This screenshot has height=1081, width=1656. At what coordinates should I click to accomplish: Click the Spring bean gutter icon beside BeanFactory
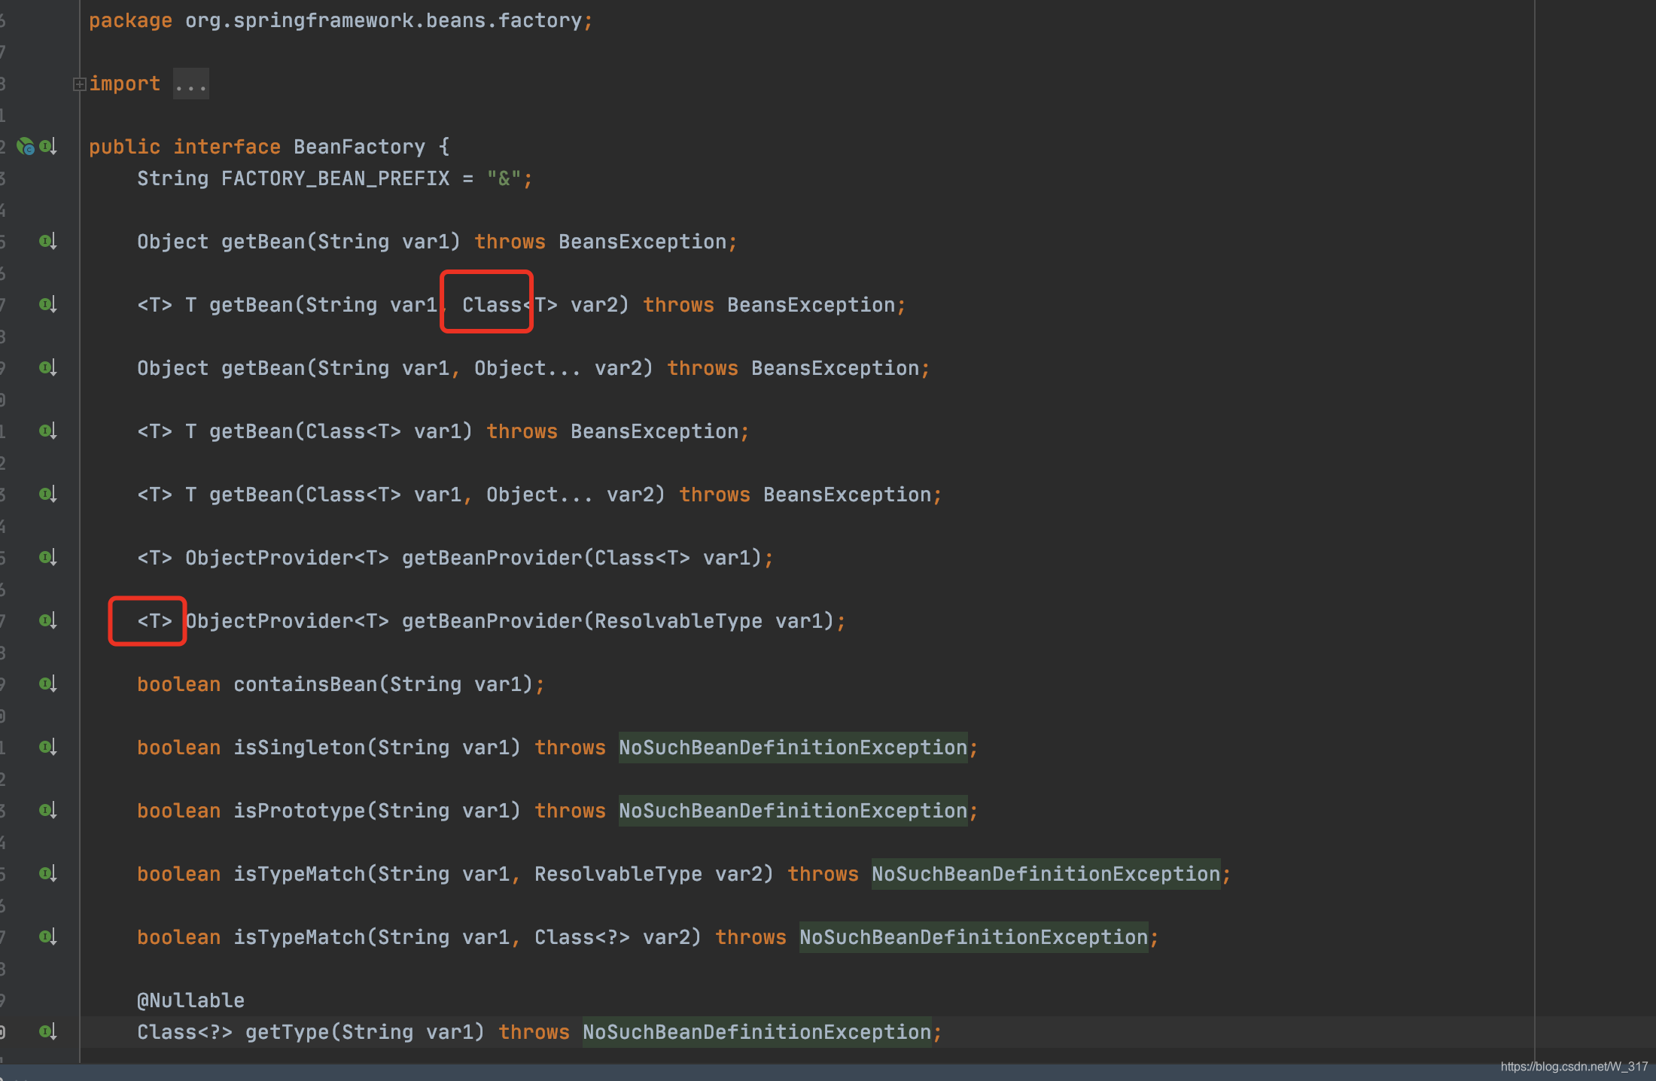point(26,146)
